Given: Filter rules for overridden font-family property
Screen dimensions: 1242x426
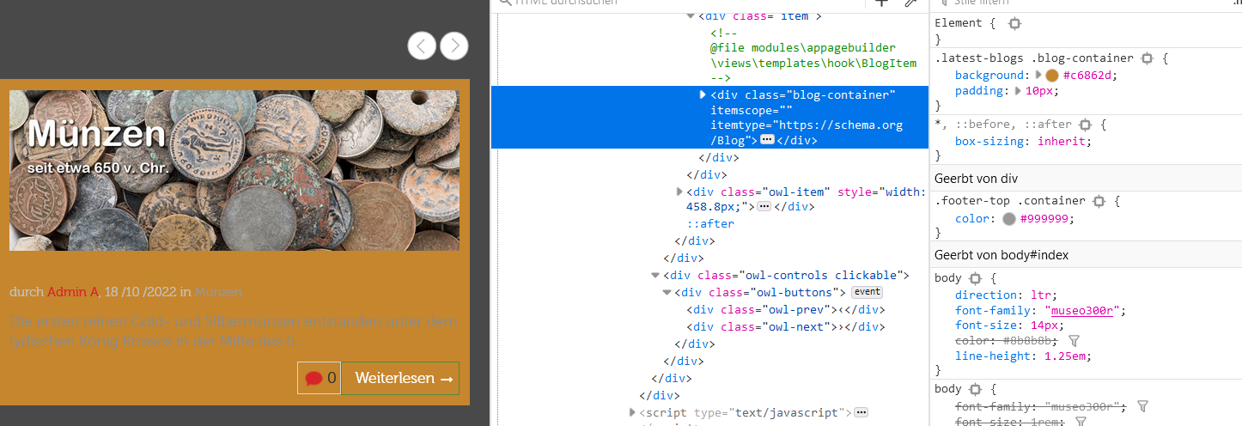Looking at the screenshot, I should coord(1142,406).
